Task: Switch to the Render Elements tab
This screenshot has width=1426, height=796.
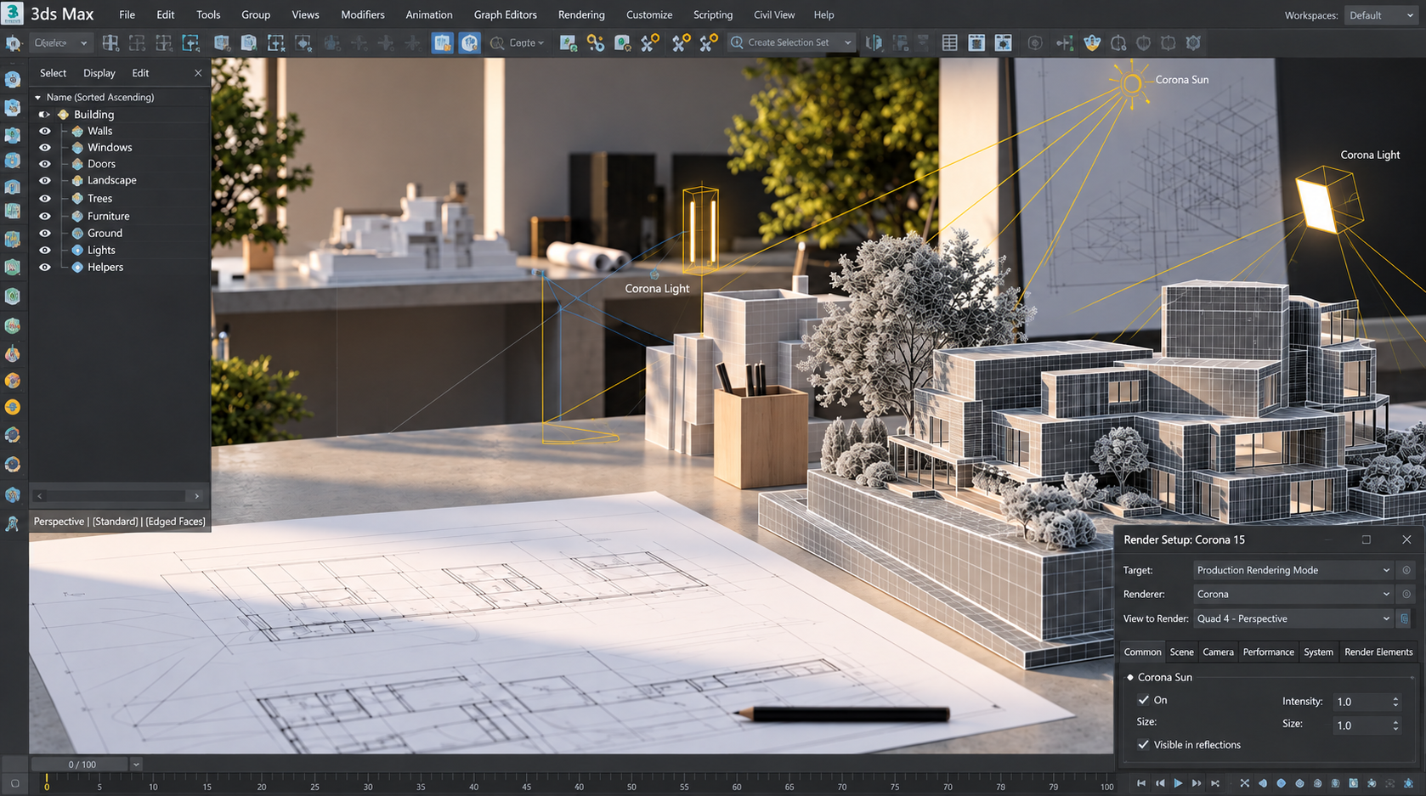Action: [x=1378, y=652]
